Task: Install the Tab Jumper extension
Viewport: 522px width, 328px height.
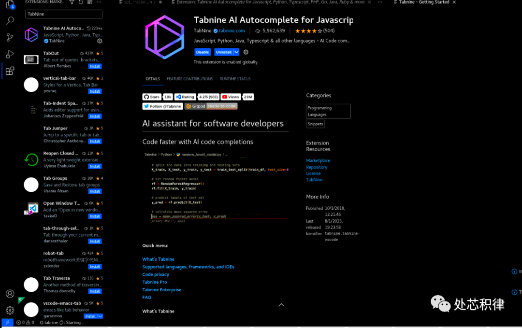Action: pos(95,141)
